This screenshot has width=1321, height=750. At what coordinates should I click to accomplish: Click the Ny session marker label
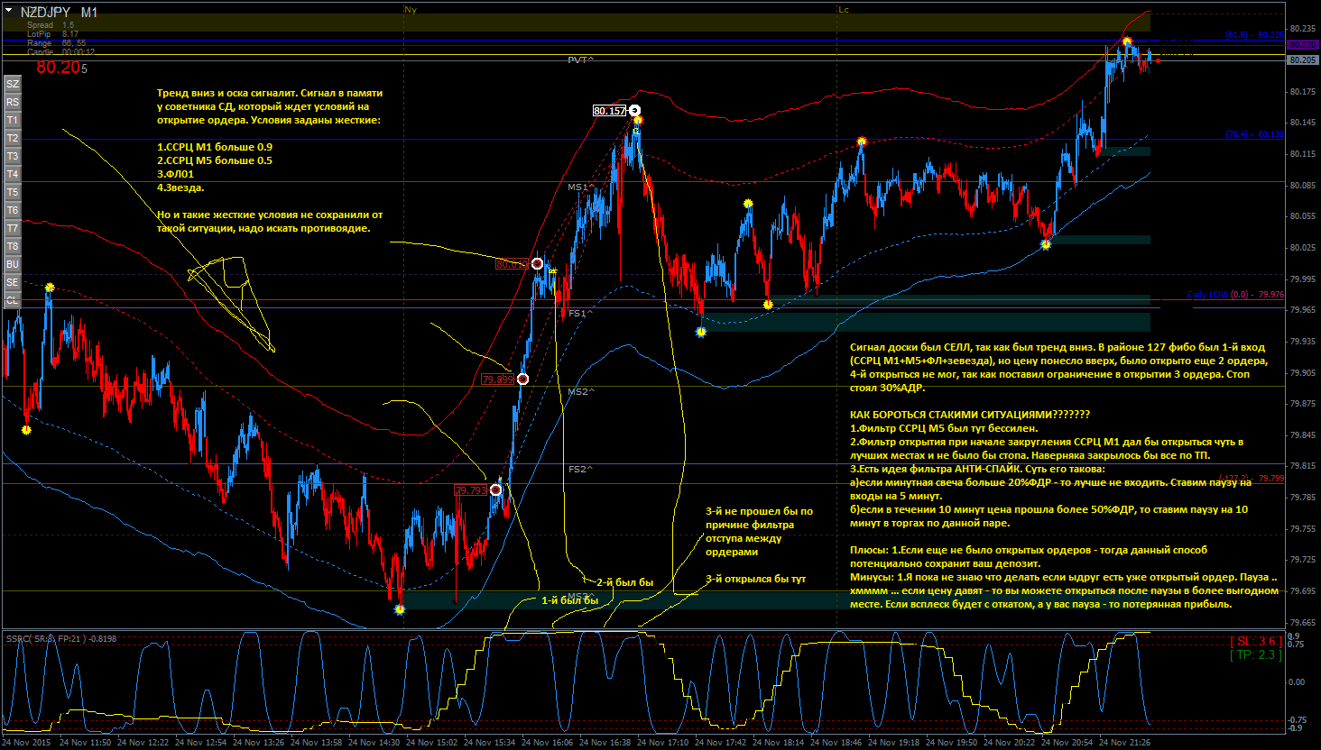point(411,9)
